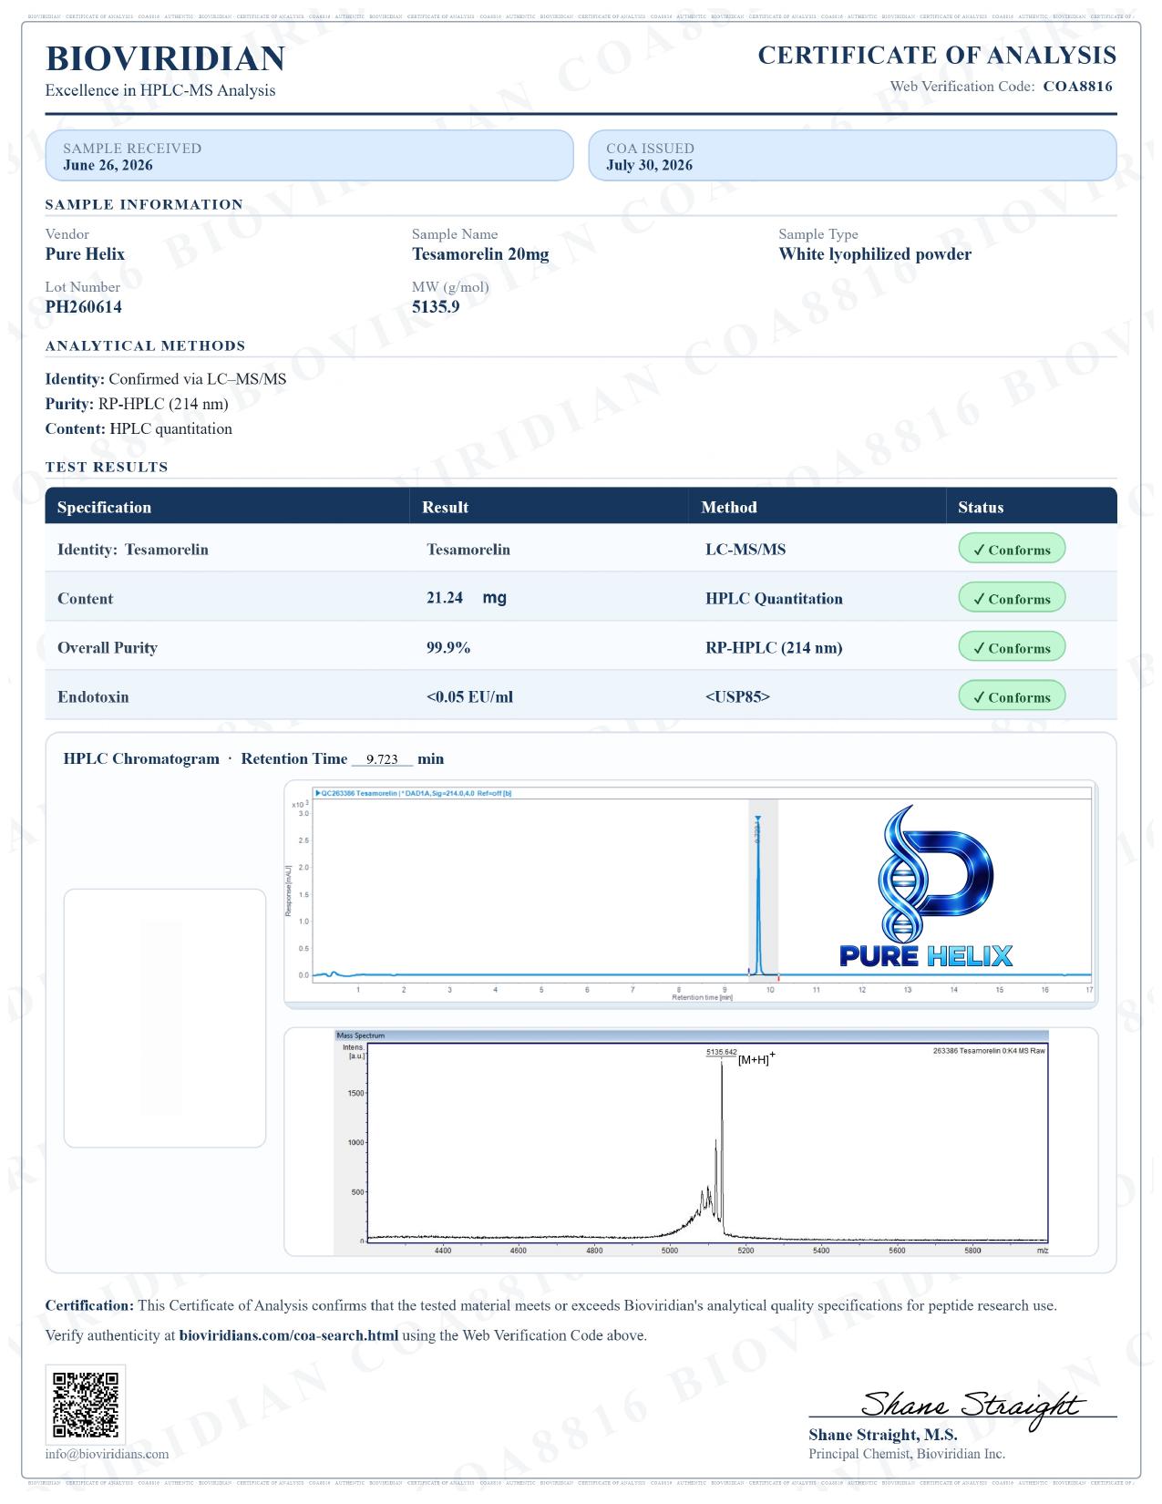Click the content result 21.24 mg
Viewport: 1162px width, 1504px height.
tap(467, 598)
